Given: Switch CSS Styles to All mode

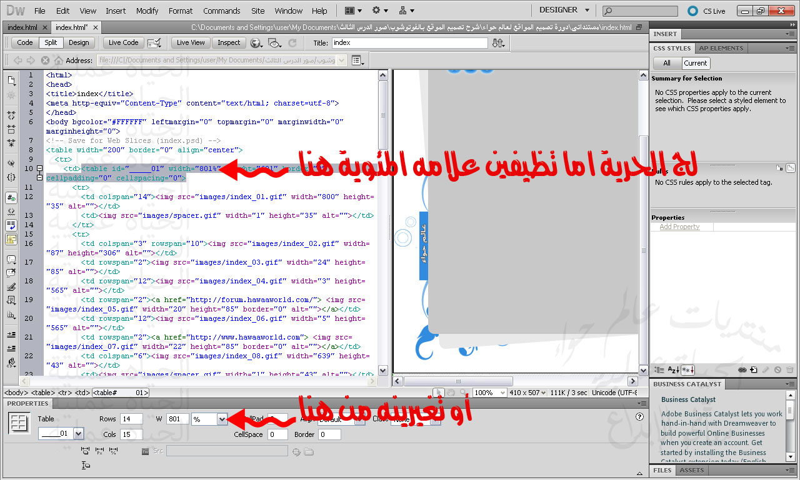Looking at the screenshot, I should 667,63.
